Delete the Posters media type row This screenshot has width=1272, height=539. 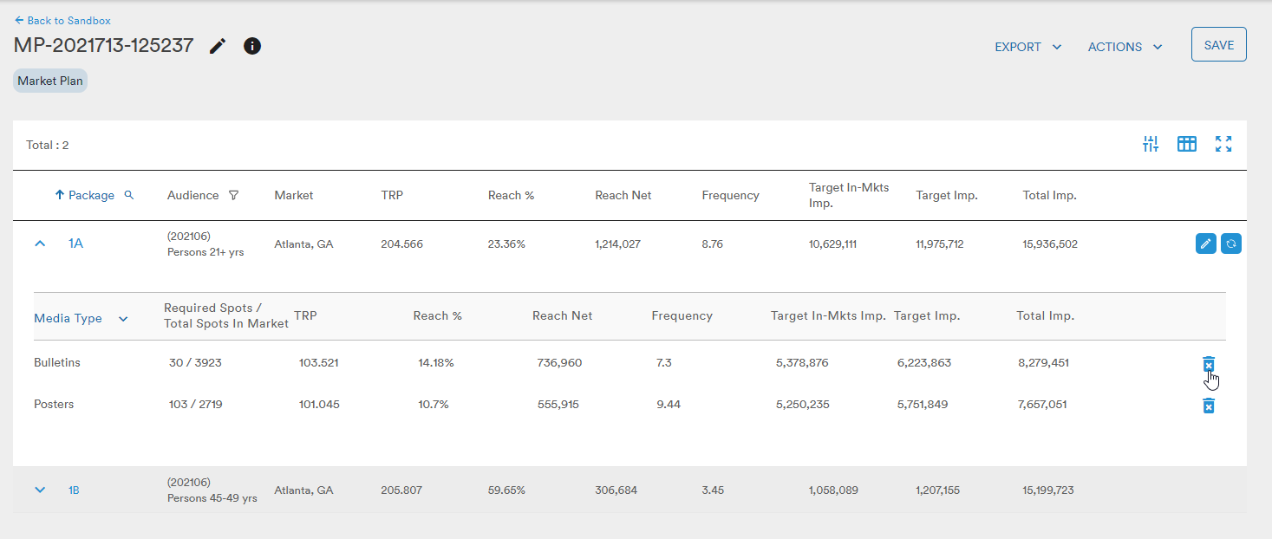click(x=1209, y=406)
